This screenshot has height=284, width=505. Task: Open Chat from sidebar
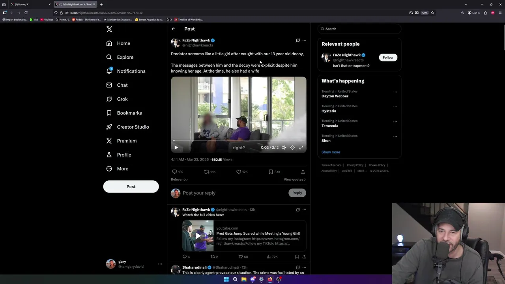(117, 85)
